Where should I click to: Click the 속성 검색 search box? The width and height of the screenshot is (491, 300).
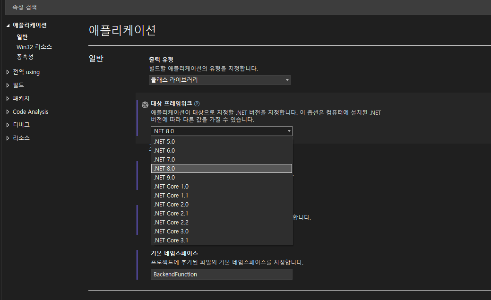(248, 7)
